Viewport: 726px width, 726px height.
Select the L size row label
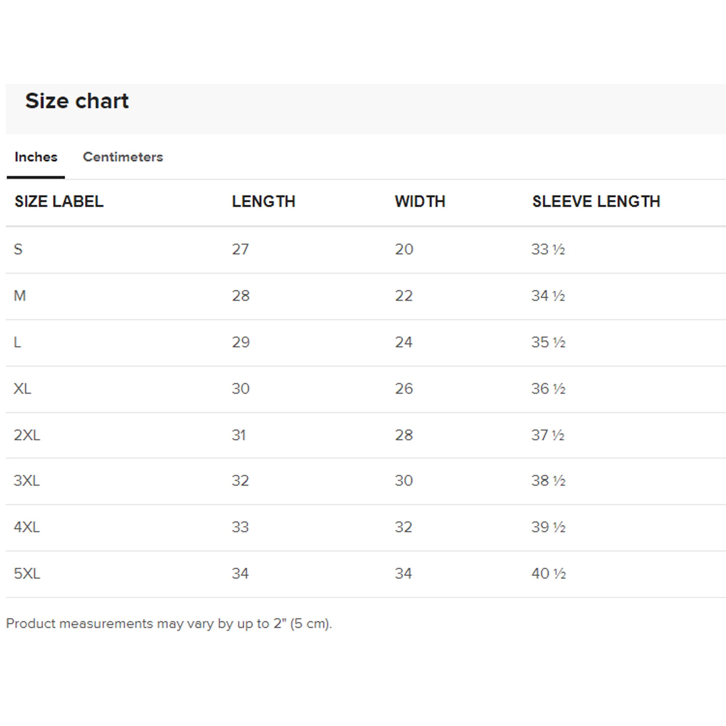17,342
